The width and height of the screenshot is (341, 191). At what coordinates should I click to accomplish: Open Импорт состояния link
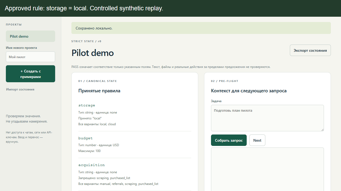coord(20,89)
